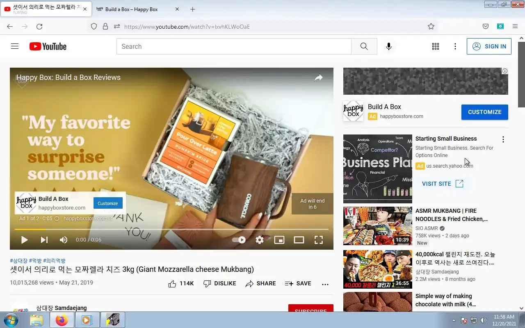525x328 pixels.
Task: Open the Business Plan ad thumbnail
Action: click(377, 169)
